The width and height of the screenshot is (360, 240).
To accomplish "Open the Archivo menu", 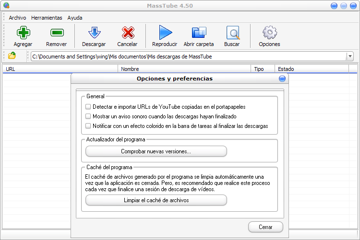I will (18, 18).
